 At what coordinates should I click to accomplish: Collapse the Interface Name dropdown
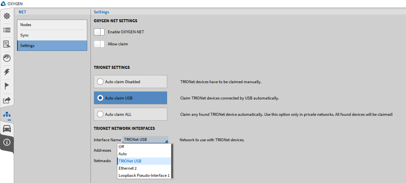point(145,140)
